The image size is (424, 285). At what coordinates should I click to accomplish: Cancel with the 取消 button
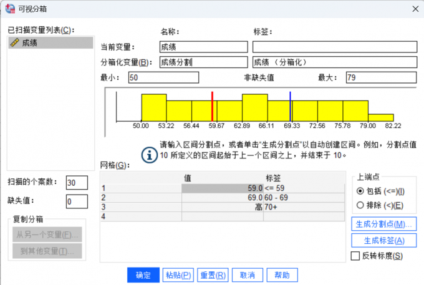pyautogui.click(x=248, y=275)
